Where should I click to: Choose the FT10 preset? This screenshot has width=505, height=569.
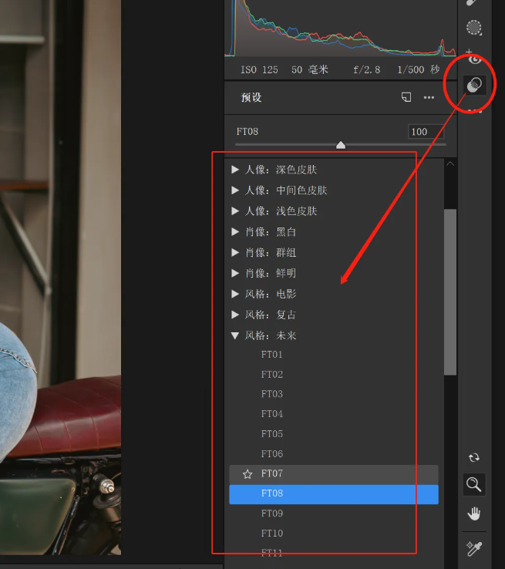(x=271, y=533)
